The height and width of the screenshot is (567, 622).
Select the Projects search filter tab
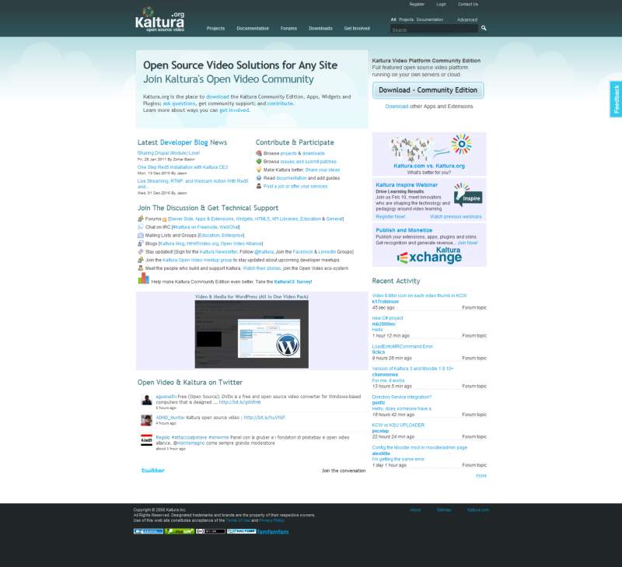pyautogui.click(x=406, y=19)
